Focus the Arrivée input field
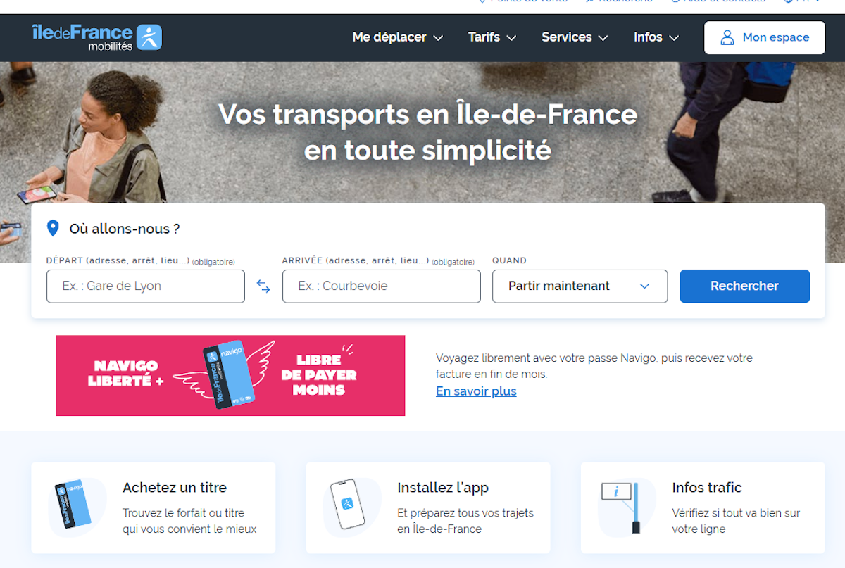 (382, 286)
